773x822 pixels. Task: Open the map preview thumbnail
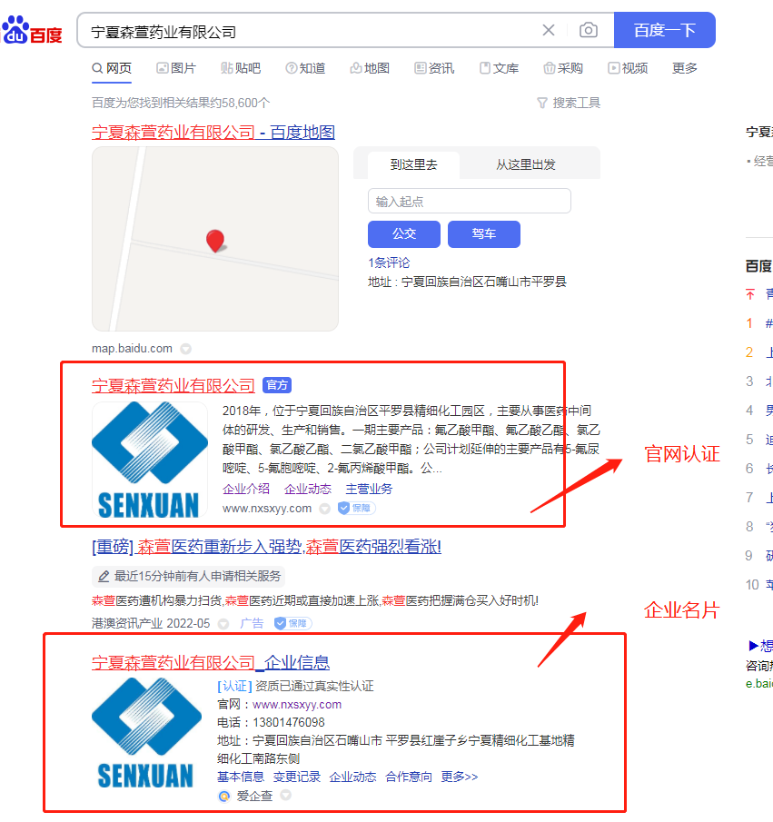[215, 239]
